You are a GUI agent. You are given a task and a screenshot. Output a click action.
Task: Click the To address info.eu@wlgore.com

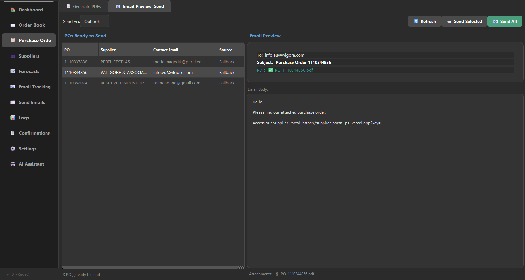coord(285,55)
